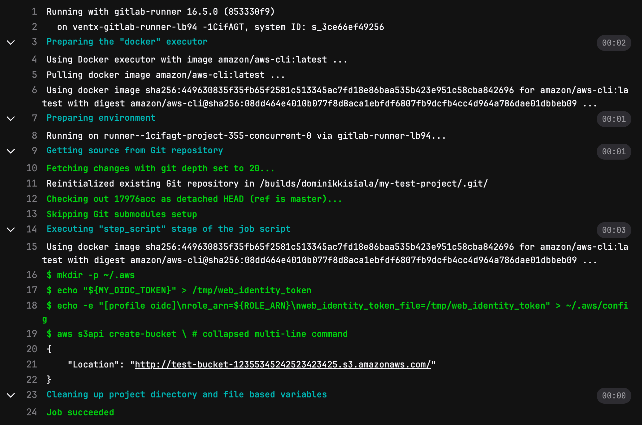
Task: Click the "Checking out 17976acc" log line
Action: [194, 199]
